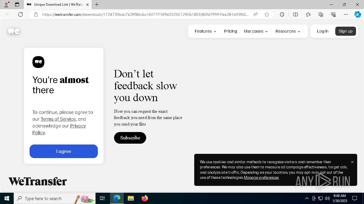The height and width of the screenshot is (204, 364).
Task: Toggle split screen view
Action: (295, 14)
